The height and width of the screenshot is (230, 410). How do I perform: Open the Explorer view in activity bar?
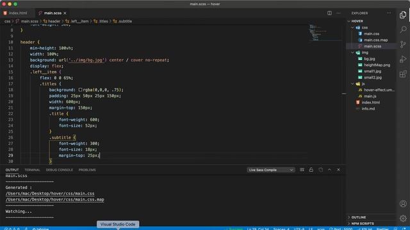pyautogui.click(x=403, y=15)
